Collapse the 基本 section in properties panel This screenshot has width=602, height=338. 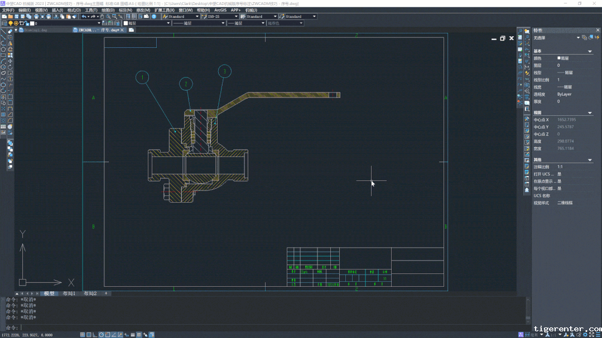590,51
